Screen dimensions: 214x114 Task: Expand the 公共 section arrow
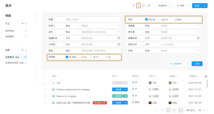point(26,50)
